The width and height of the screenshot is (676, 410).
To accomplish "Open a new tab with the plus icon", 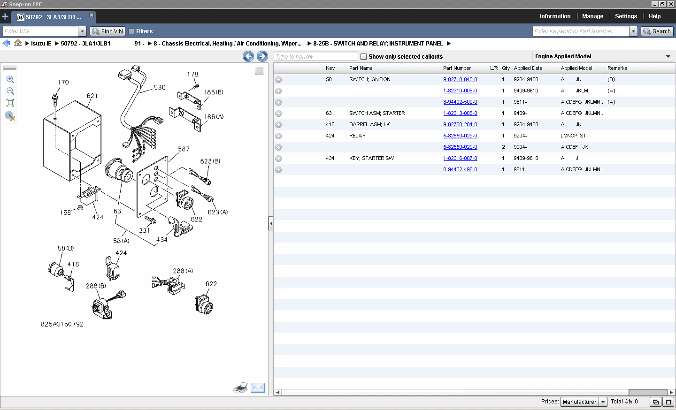I will pos(5,16).
